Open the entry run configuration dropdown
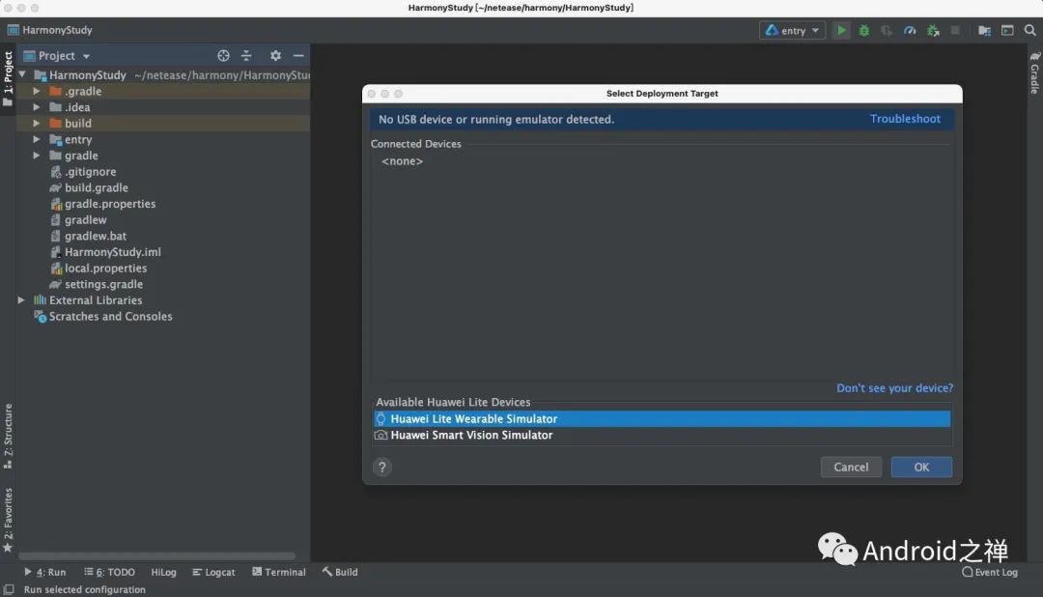This screenshot has width=1043, height=597. coord(792,30)
